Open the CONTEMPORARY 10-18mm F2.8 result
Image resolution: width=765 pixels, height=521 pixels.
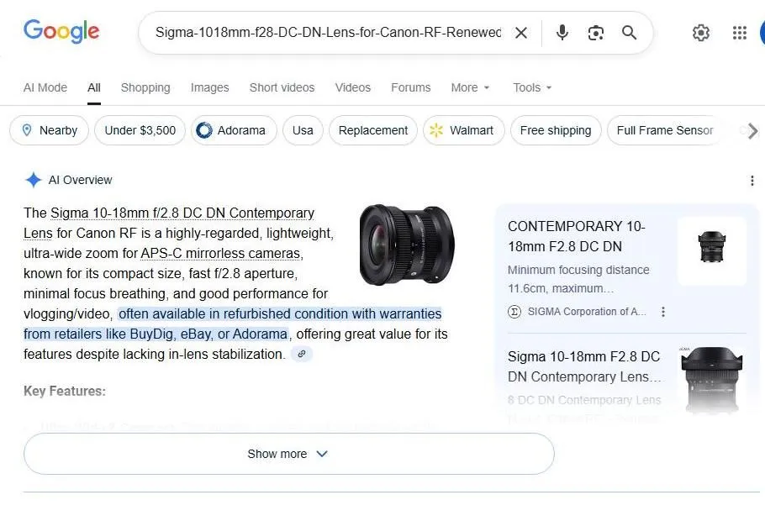coord(576,237)
